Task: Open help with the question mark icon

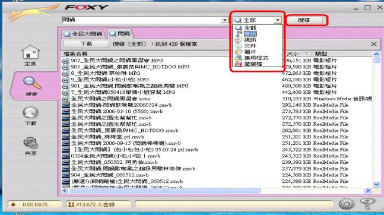Action: [x=367, y=204]
